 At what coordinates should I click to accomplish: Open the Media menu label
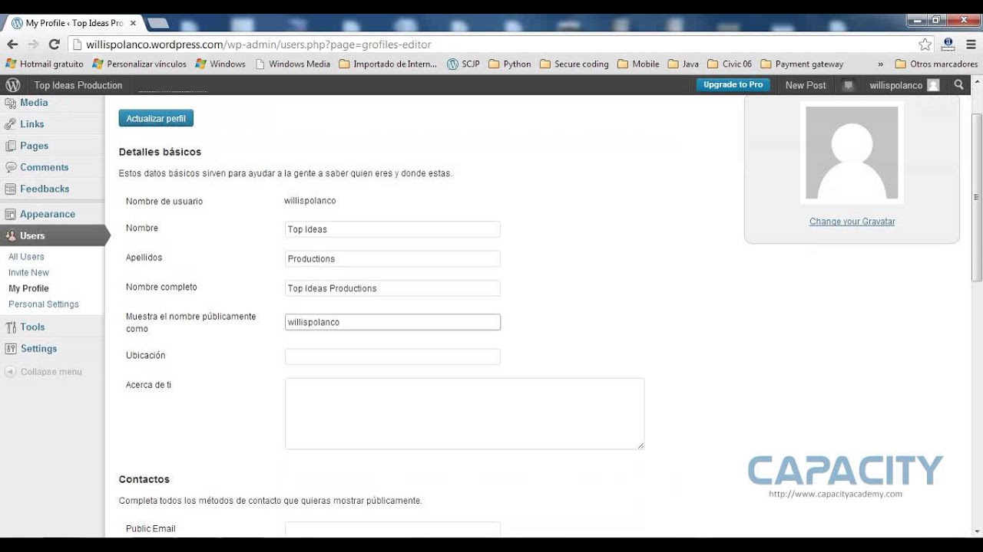coord(34,103)
